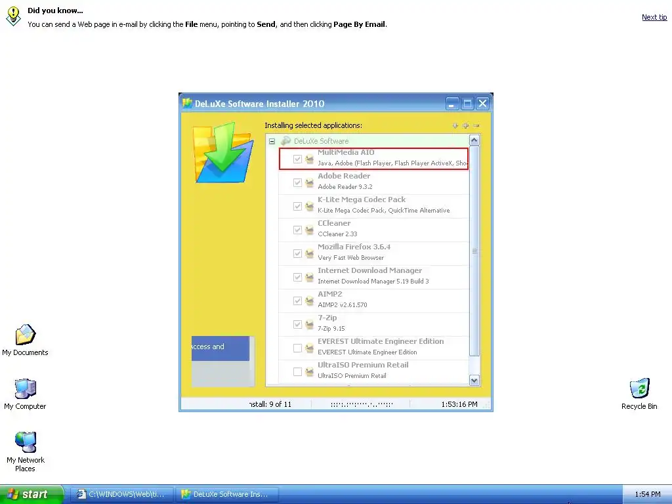
Task: Toggle the 7-Zip checkbox
Action: [x=297, y=324]
